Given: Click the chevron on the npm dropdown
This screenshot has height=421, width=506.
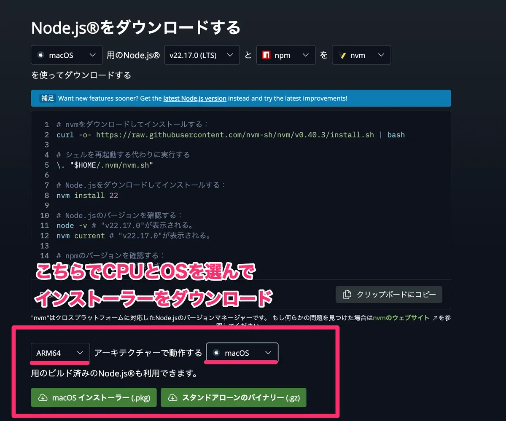Looking at the screenshot, I should tap(306, 55).
